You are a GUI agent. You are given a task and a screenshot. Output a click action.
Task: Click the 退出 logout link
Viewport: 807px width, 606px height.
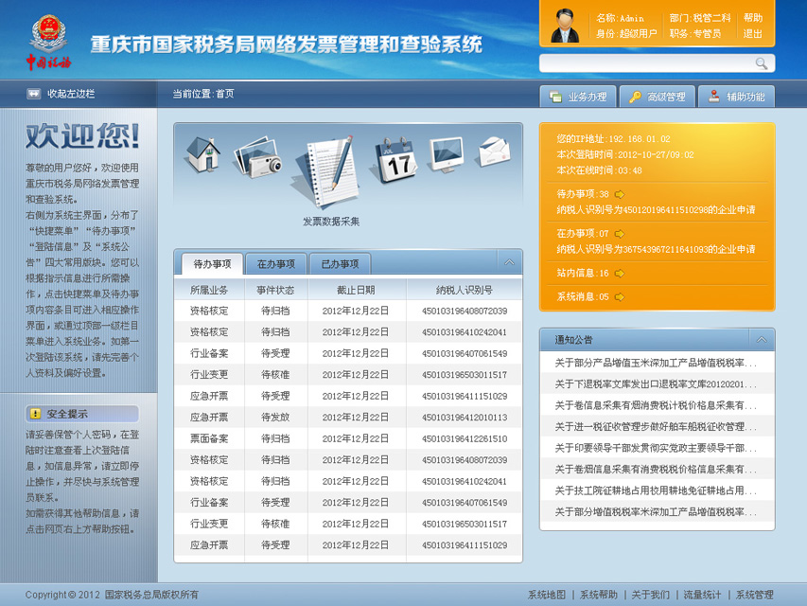[x=752, y=33]
